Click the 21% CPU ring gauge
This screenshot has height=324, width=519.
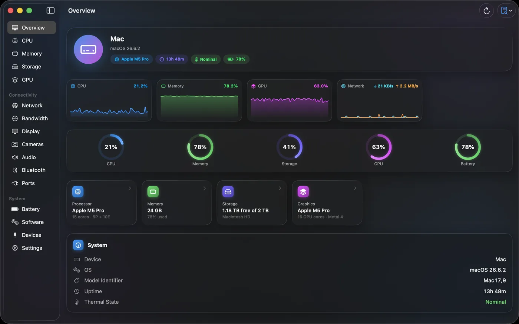(111, 147)
